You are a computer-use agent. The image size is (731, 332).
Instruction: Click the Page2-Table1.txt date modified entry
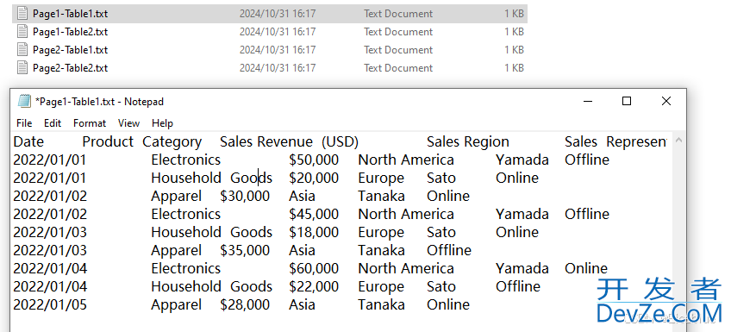(278, 50)
